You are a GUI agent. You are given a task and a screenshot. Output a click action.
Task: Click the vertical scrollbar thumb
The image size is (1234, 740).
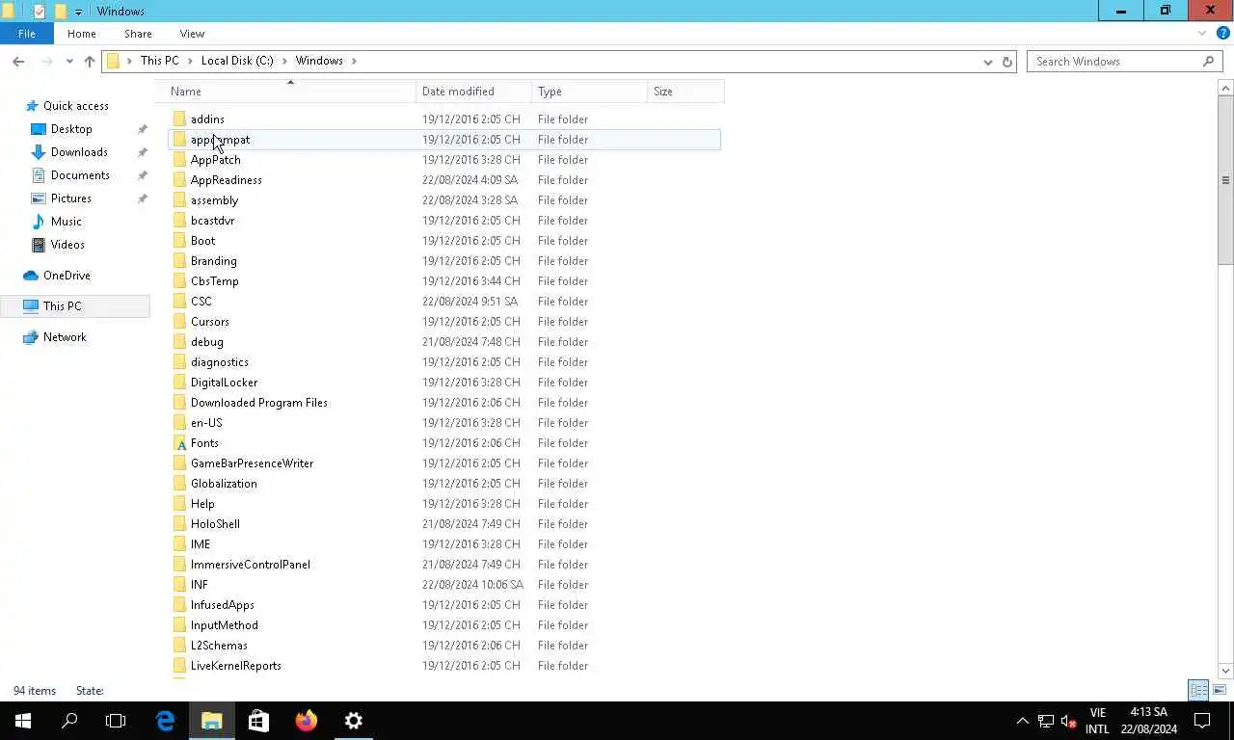pyautogui.click(x=1226, y=180)
